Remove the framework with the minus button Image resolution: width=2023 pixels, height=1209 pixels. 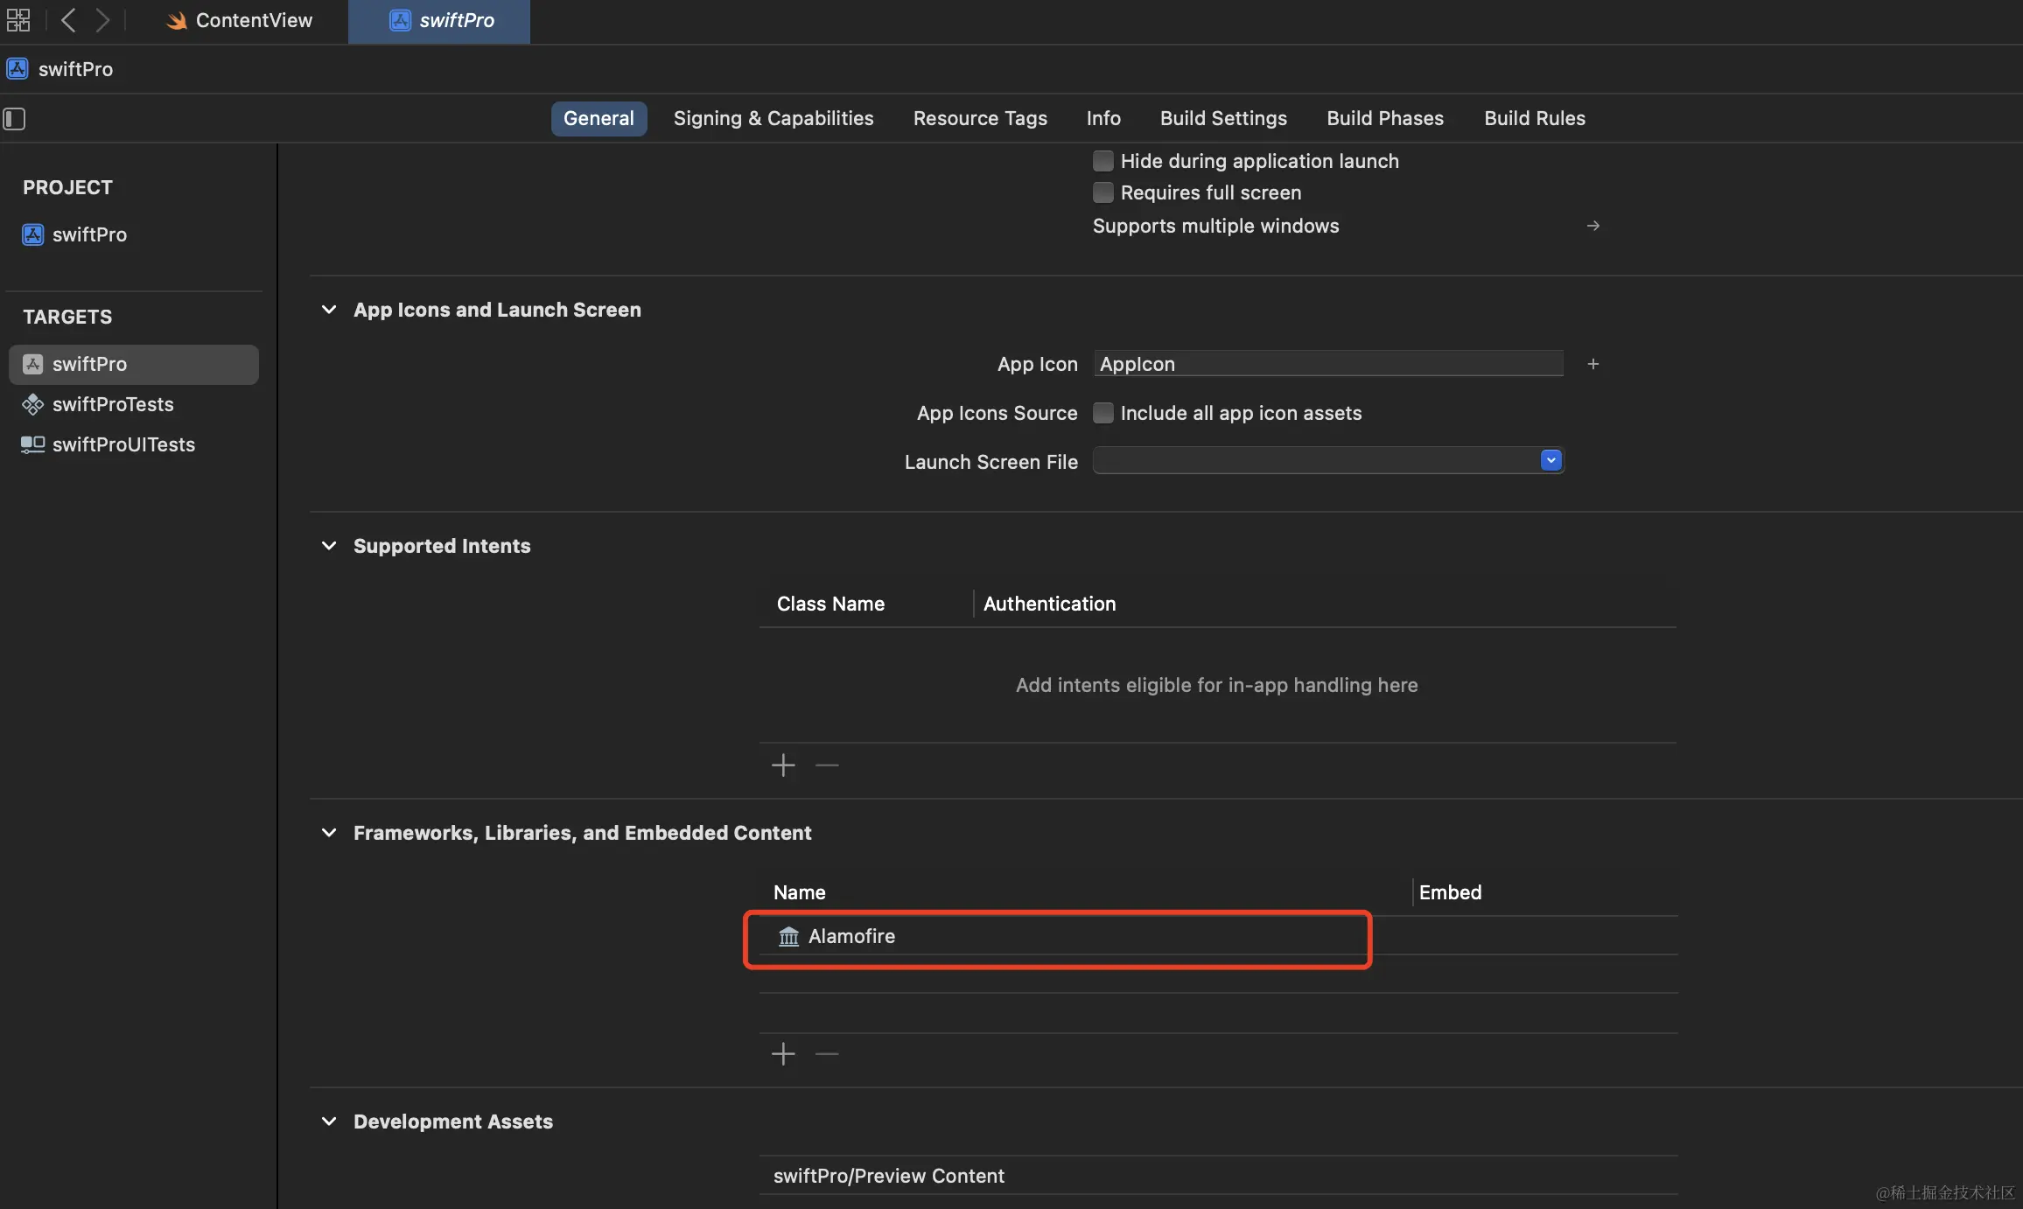coord(827,1053)
